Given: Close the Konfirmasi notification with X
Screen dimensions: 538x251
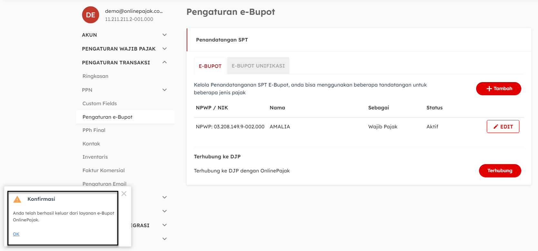Looking at the screenshot, I should [124, 194].
